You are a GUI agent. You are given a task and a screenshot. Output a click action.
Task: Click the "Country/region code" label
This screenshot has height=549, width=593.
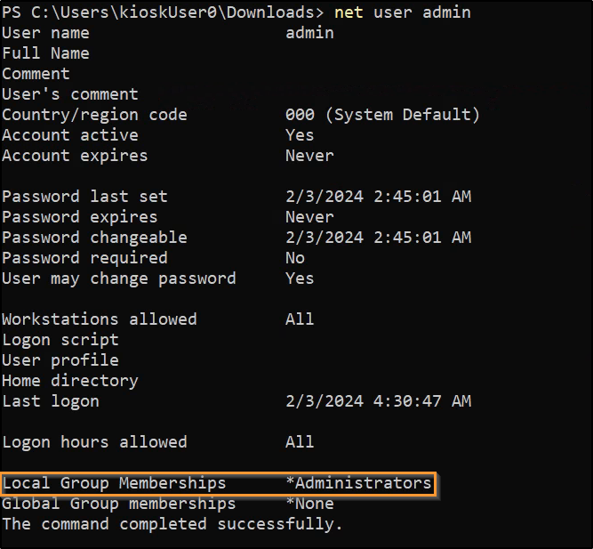tap(94, 115)
